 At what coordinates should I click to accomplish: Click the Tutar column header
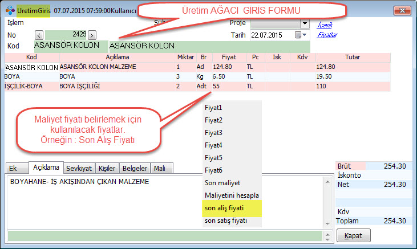[353, 57]
